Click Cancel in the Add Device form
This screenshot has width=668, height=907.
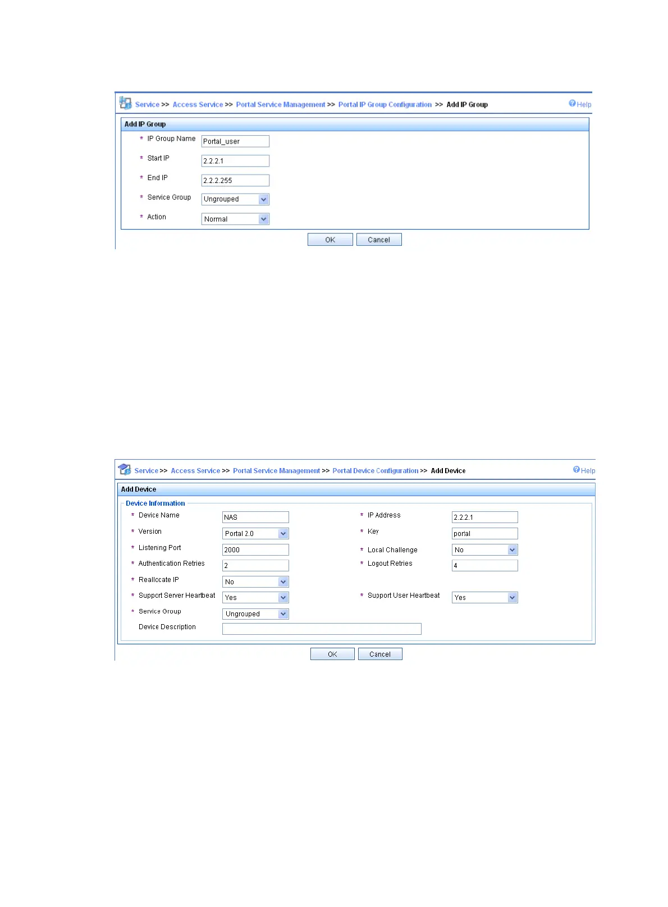tap(380, 654)
